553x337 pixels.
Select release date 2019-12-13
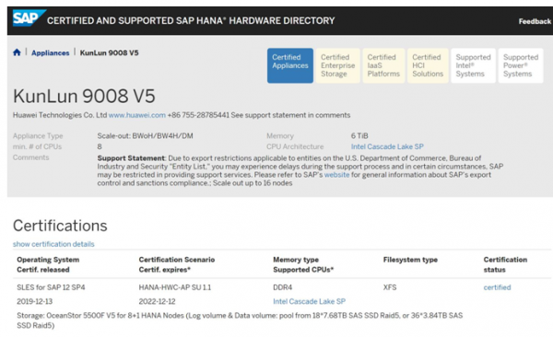(x=35, y=301)
